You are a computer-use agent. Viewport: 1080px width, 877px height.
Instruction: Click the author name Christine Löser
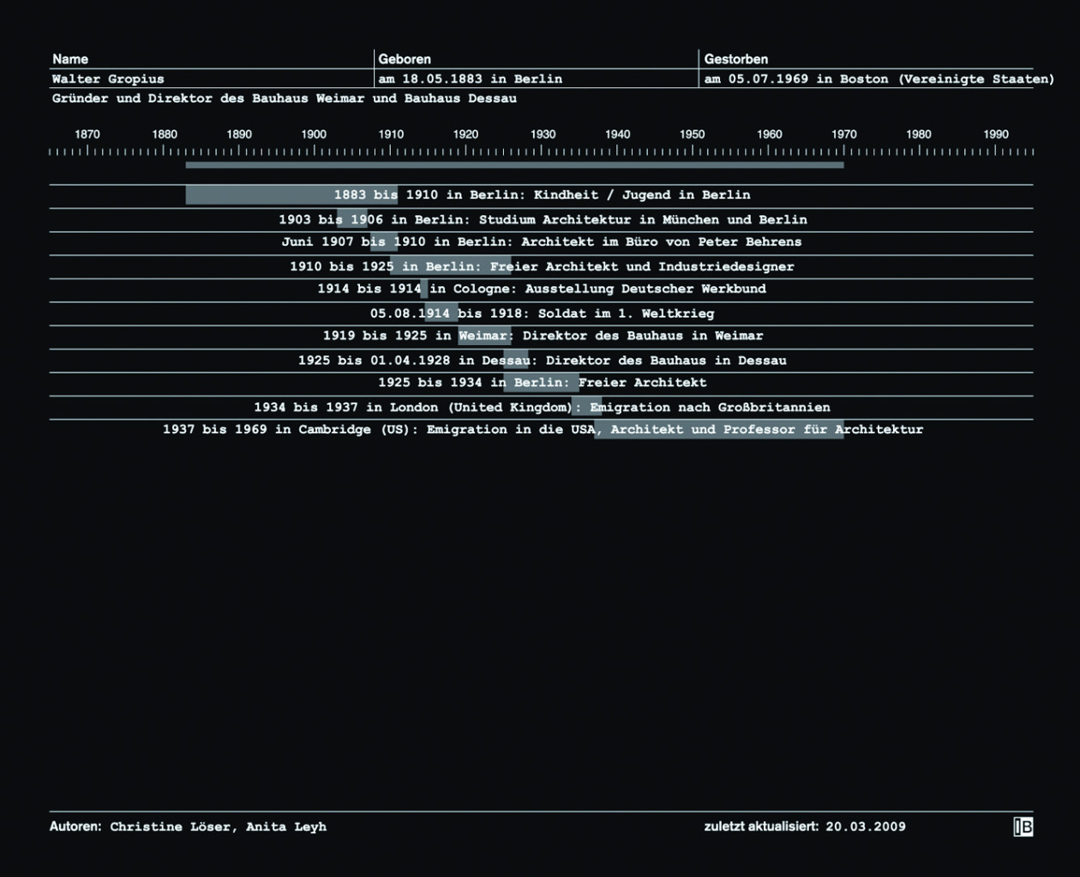tap(171, 827)
